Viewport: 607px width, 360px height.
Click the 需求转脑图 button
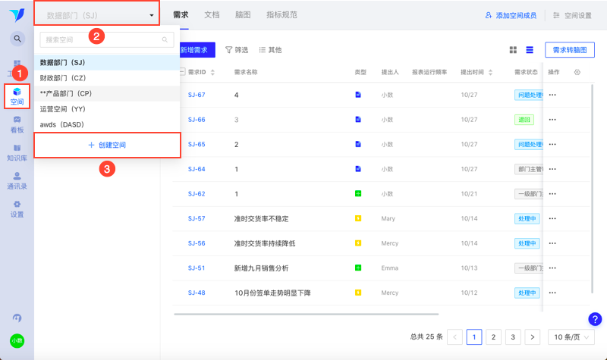pos(570,50)
